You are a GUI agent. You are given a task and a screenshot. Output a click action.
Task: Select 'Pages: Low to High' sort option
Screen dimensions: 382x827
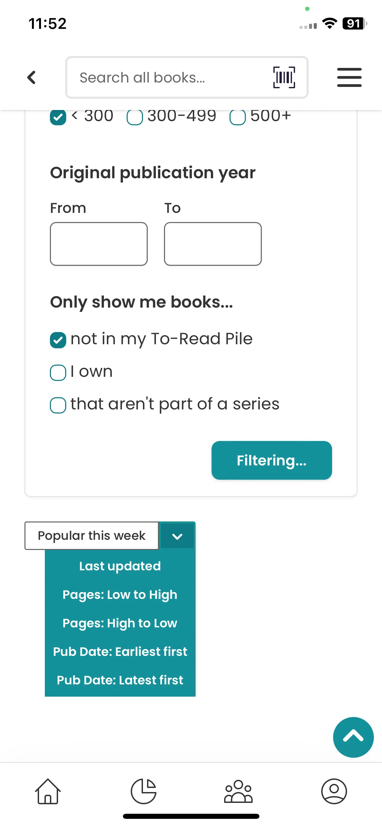[120, 595]
